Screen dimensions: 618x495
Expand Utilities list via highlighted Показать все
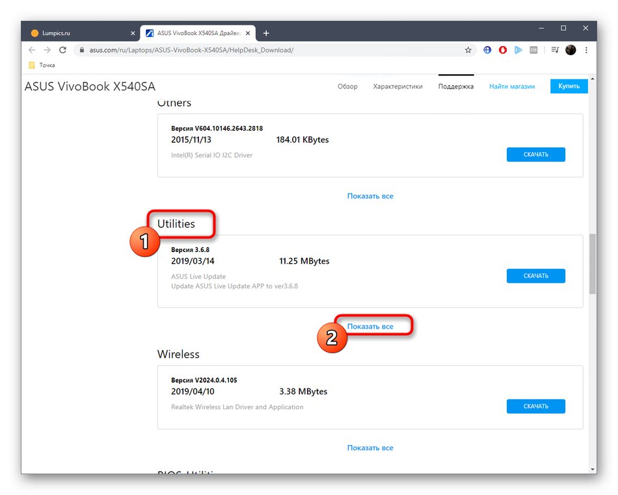[370, 325]
